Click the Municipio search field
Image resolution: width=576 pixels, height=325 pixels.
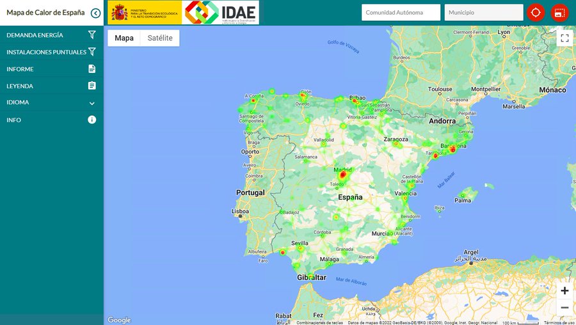484,13
